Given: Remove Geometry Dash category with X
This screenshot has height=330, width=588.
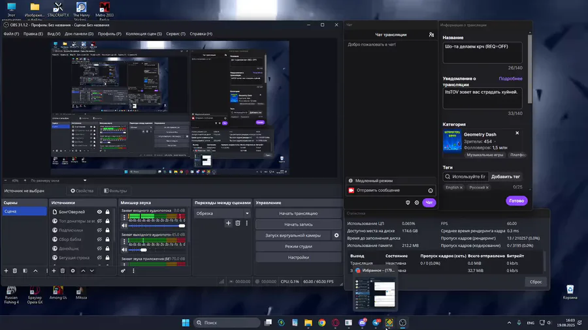Looking at the screenshot, I should (517, 133).
